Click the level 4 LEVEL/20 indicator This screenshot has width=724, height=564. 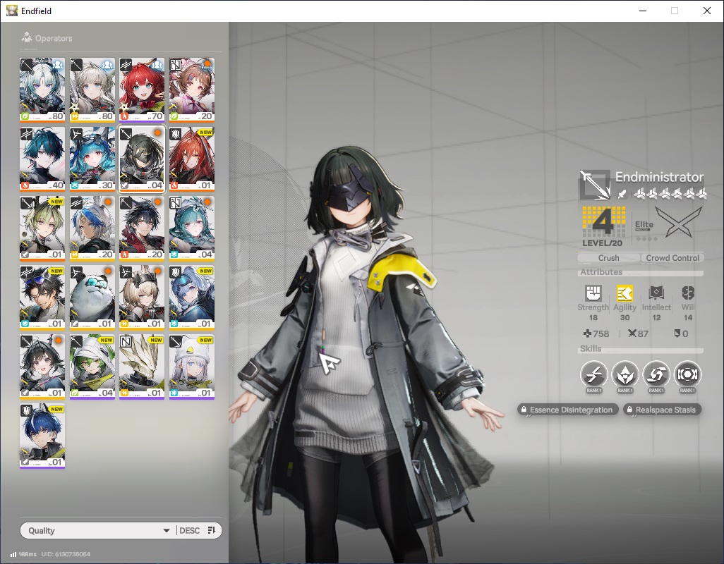pos(603,226)
